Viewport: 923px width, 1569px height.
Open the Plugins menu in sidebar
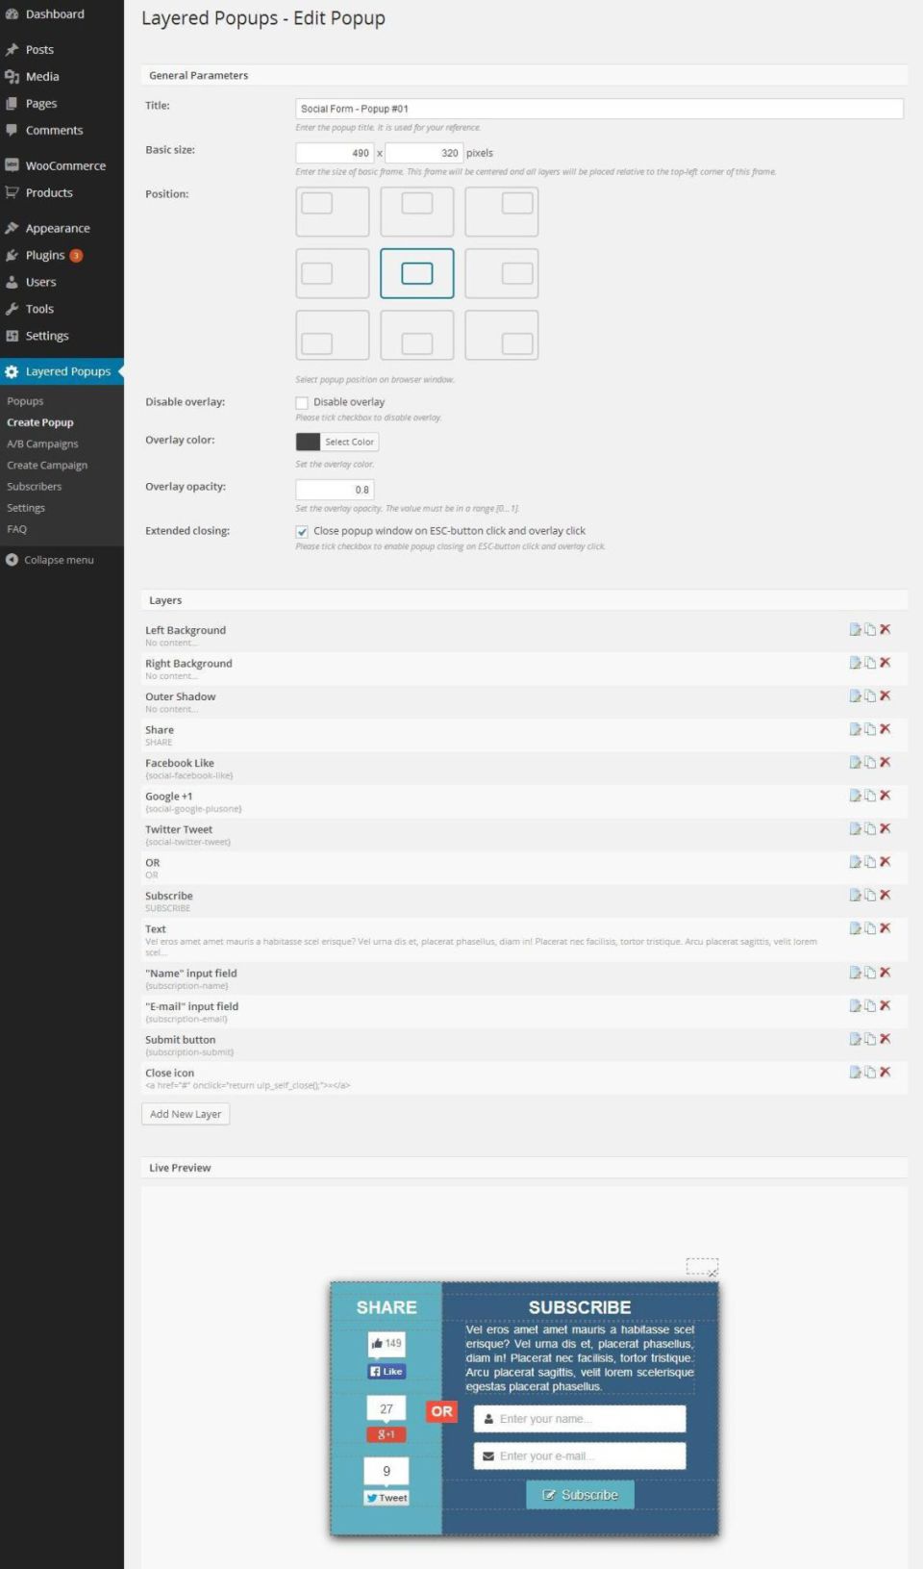(x=45, y=256)
